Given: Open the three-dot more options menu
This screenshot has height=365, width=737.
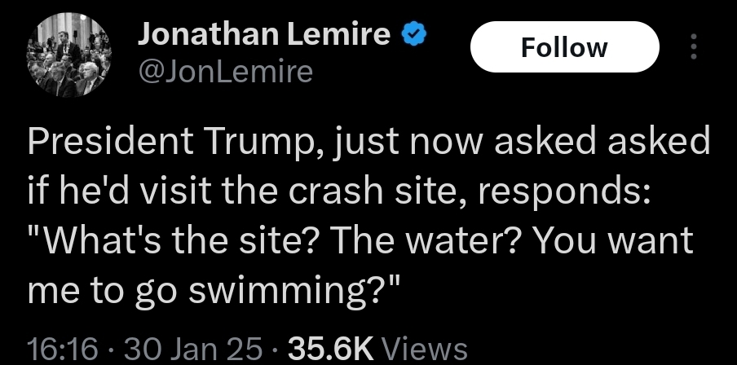Looking at the screenshot, I should coord(692,47).
